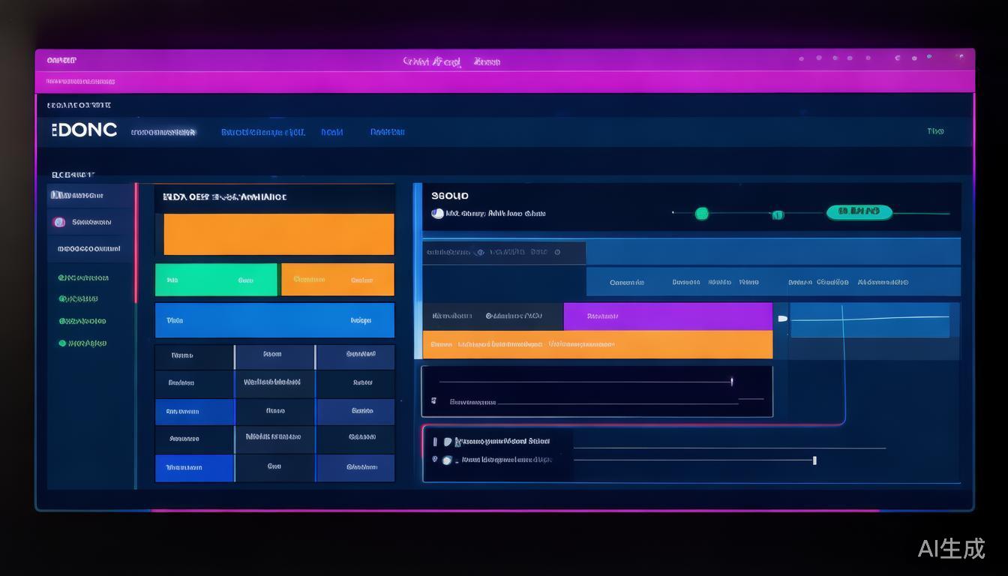Click the purple circular icon in left sidebar
Screen dimensions: 1008x576
click(59, 222)
